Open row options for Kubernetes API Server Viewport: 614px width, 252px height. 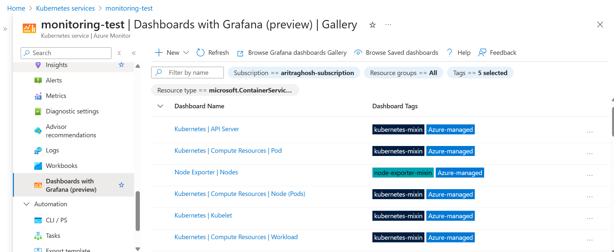[x=590, y=132]
